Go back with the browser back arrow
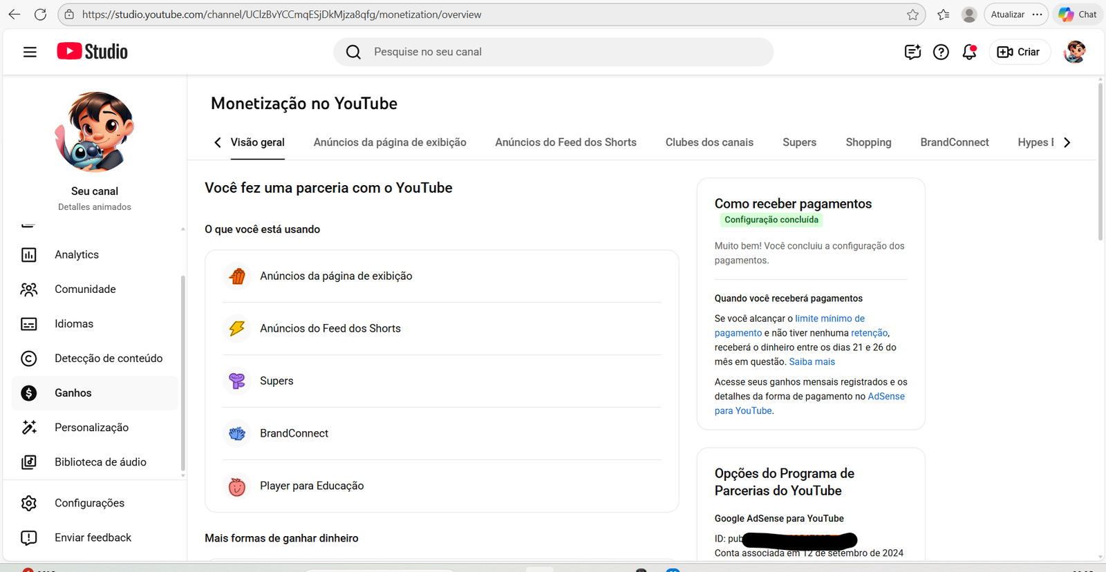 [14, 15]
